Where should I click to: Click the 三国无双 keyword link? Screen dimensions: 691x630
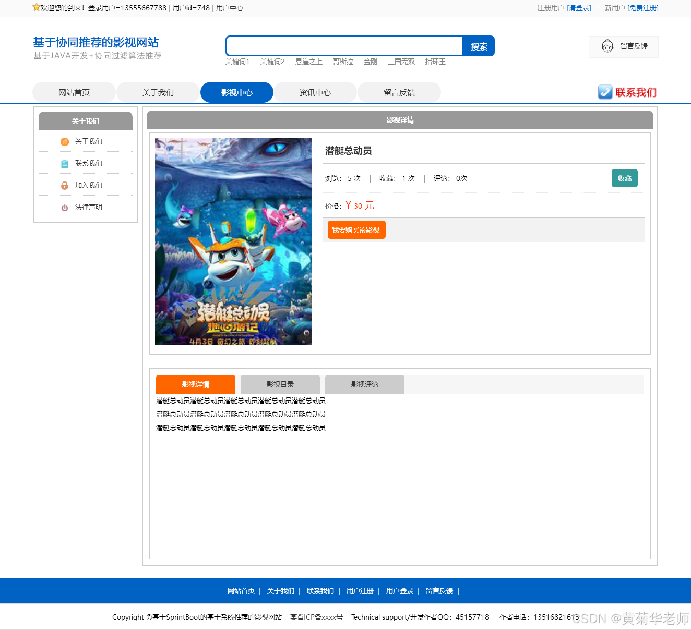click(x=401, y=62)
